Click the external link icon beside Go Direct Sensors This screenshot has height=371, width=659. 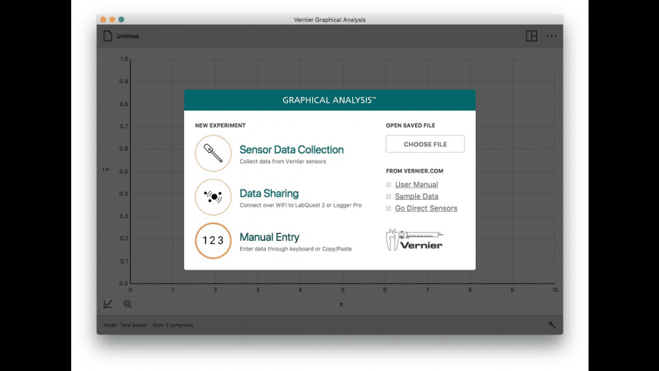click(x=389, y=208)
